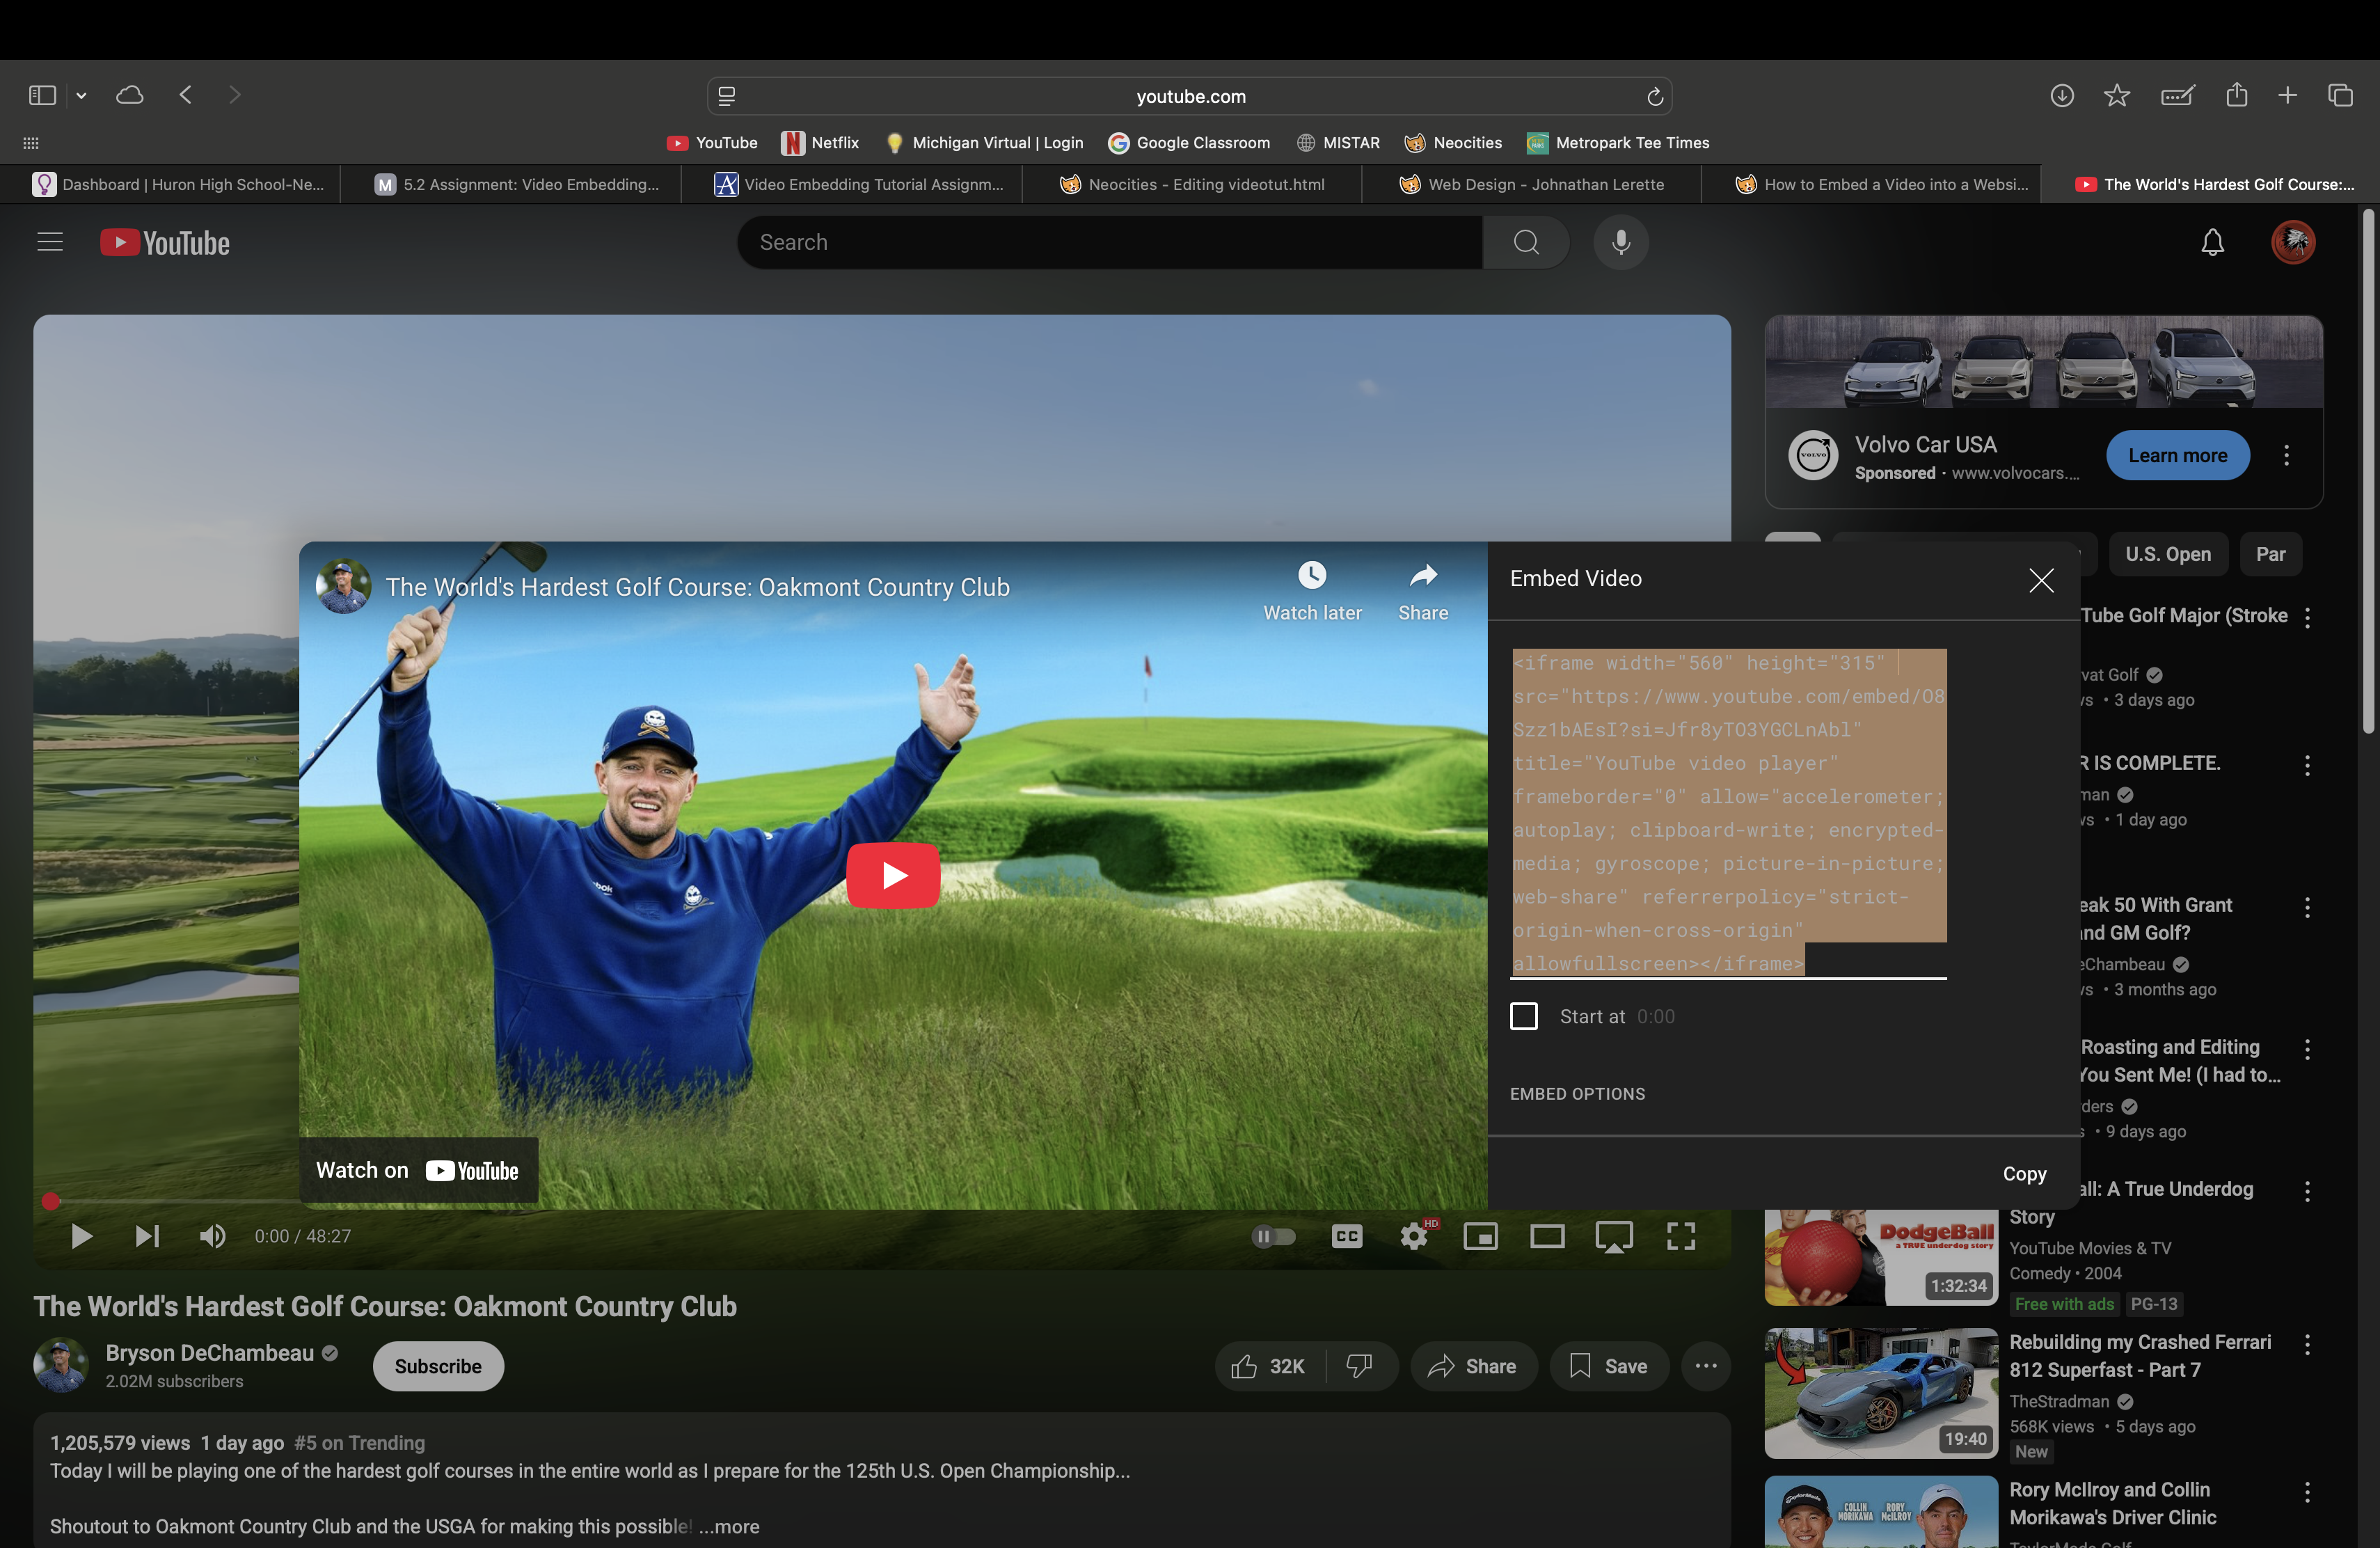The width and height of the screenshot is (2380, 1548).
Task: Click the iframe embed code text box
Action: [1729, 813]
